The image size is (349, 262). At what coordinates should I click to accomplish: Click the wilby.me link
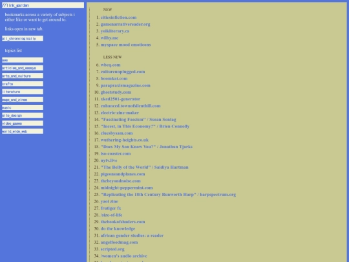point(109,38)
